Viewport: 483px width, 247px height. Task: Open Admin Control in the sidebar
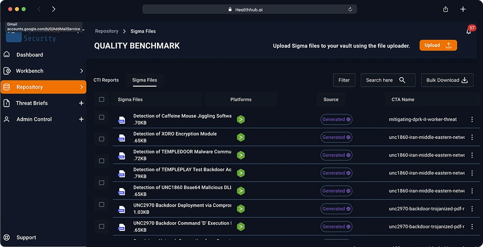[x=34, y=119]
